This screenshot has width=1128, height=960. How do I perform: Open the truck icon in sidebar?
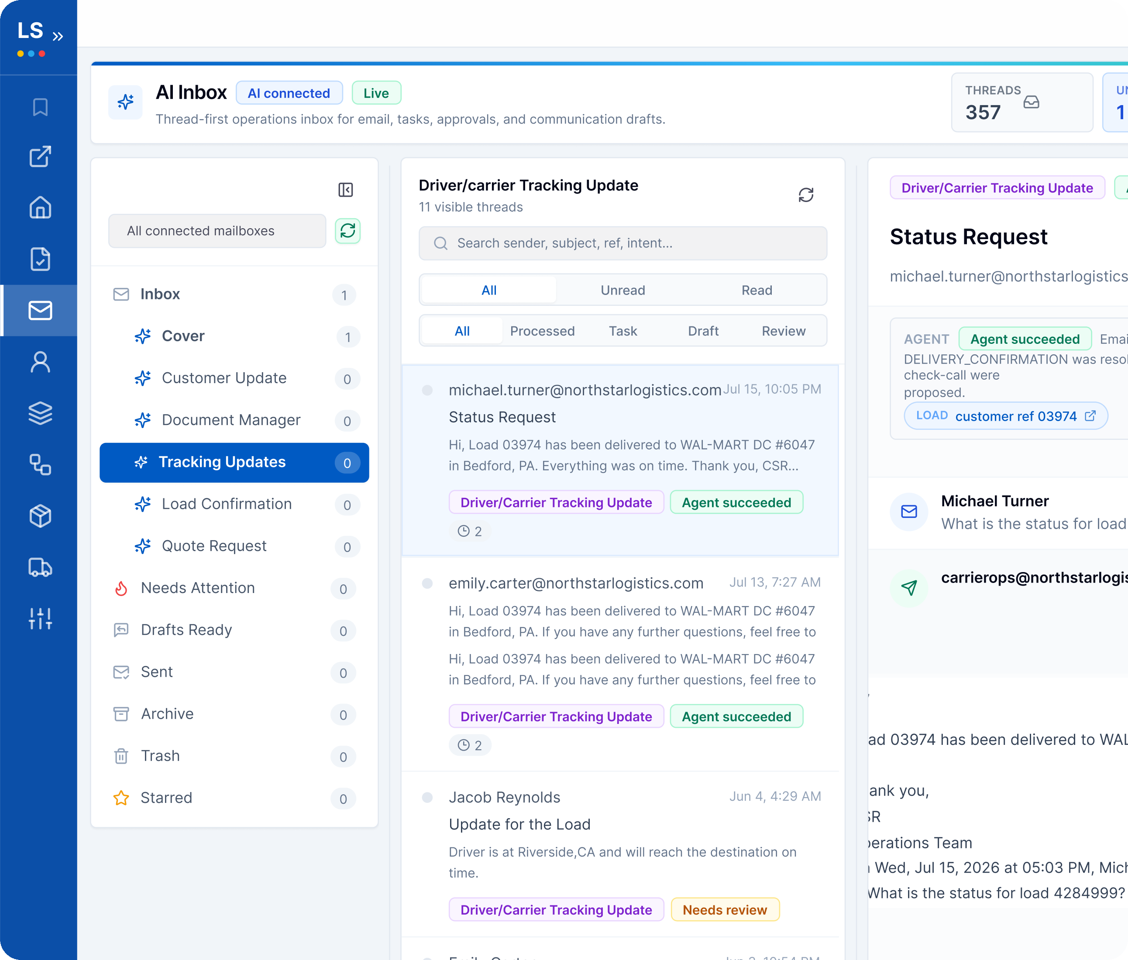(x=40, y=567)
